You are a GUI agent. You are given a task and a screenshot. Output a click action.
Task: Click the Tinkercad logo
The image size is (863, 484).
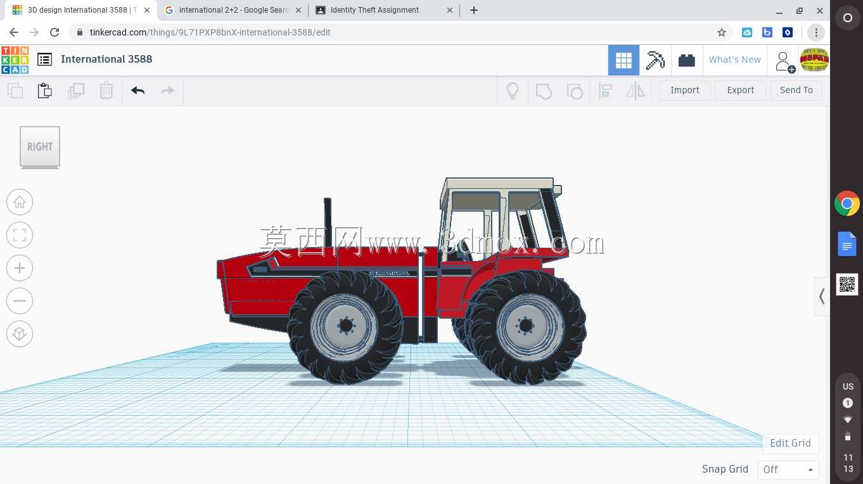click(15, 60)
